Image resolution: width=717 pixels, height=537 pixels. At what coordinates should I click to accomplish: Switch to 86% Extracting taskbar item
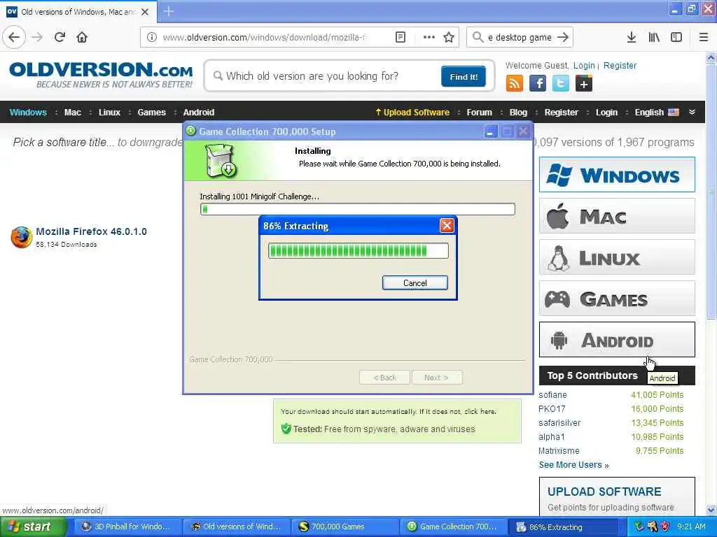tap(562, 527)
